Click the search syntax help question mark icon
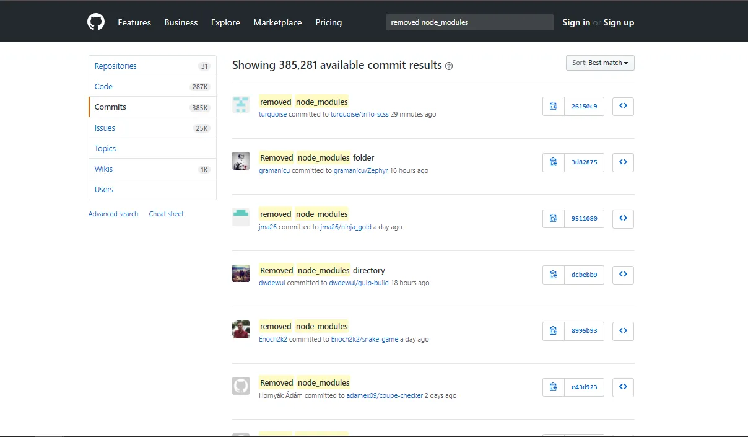This screenshot has height=437, width=748. 449,66
